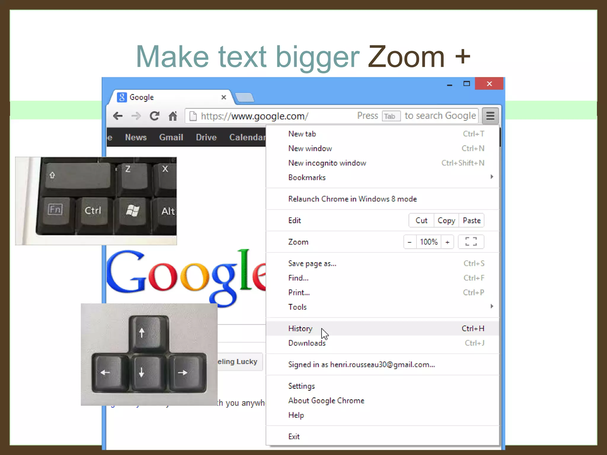
Task: Click the Feeling Lucky button
Action: click(x=240, y=362)
